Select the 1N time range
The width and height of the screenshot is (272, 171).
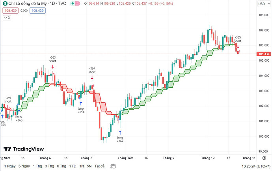(x=82, y=166)
